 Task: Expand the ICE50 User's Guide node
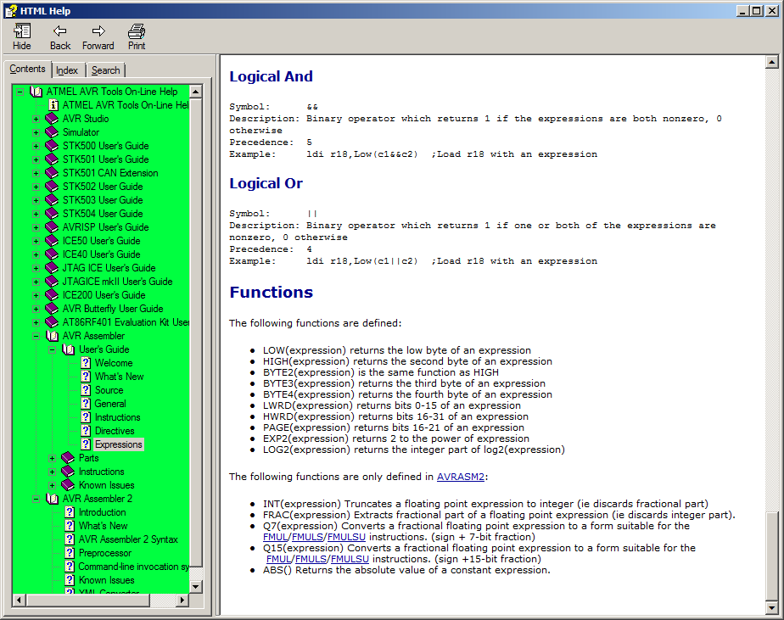point(36,241)
